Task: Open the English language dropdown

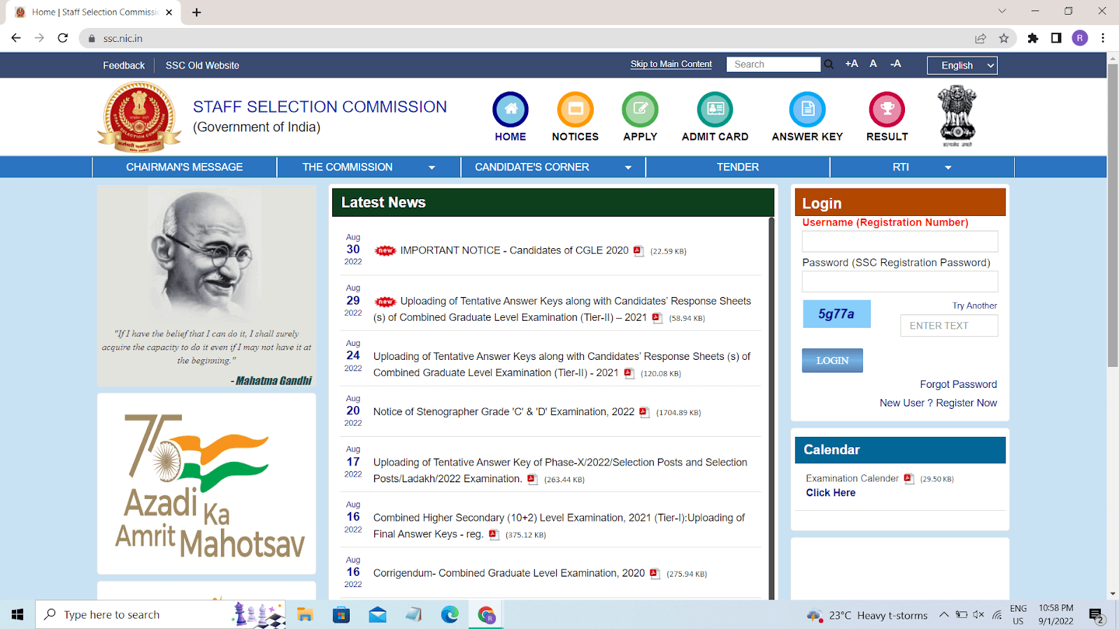Action: 962,65
